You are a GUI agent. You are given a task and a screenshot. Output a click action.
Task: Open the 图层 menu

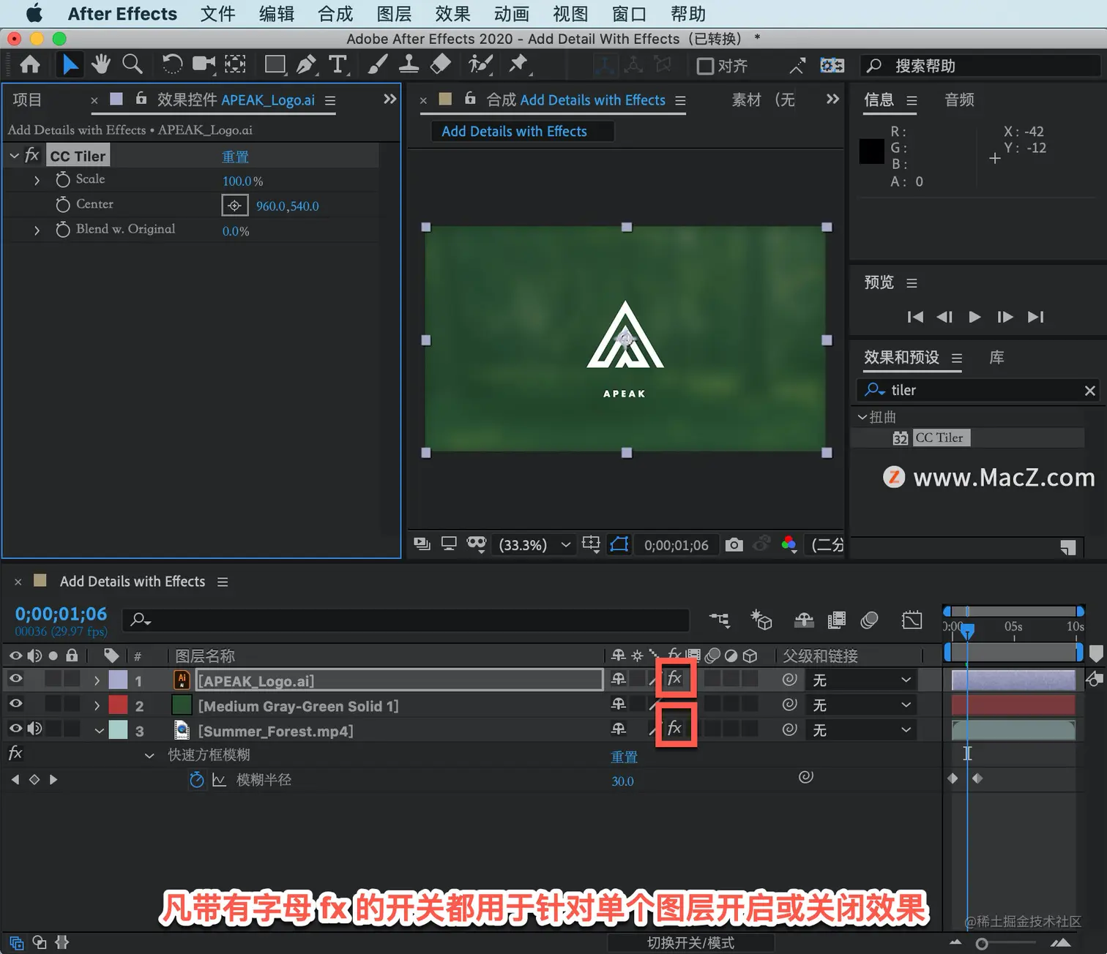(394, 14)
